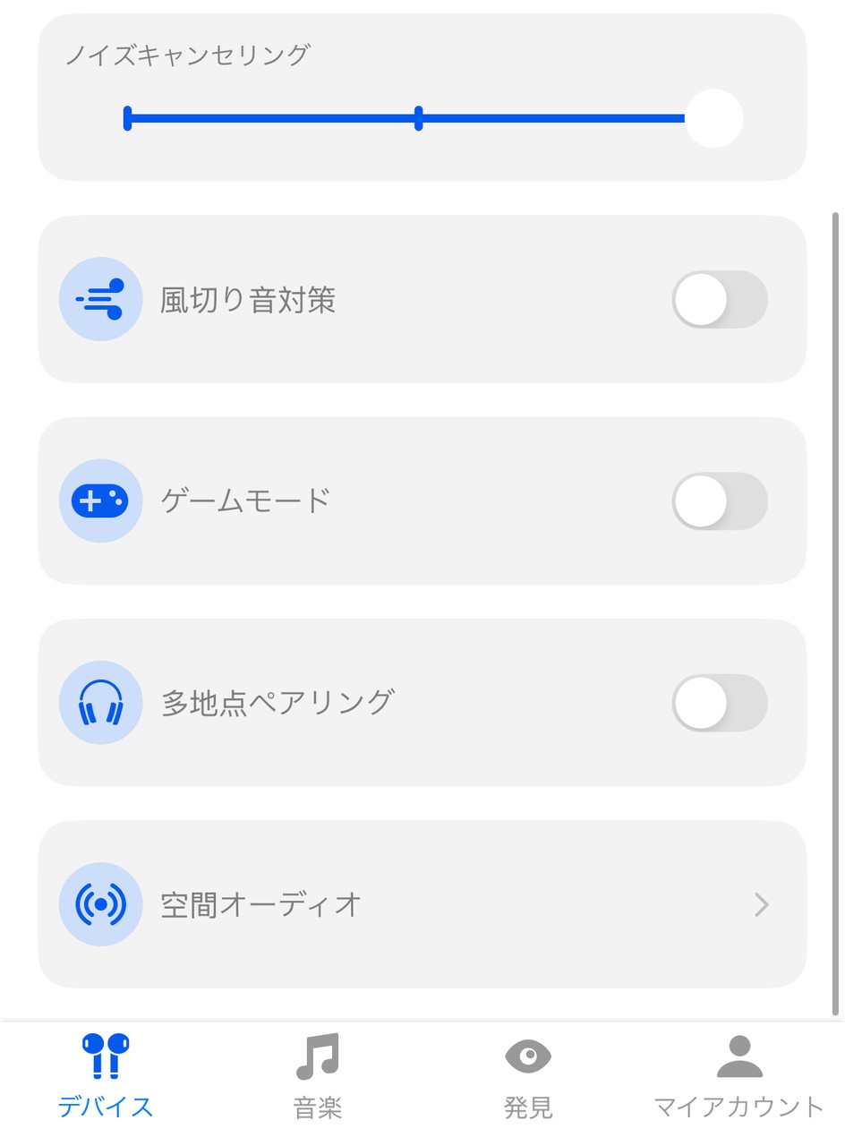Click the spatial audio icon

click(100, 904)
